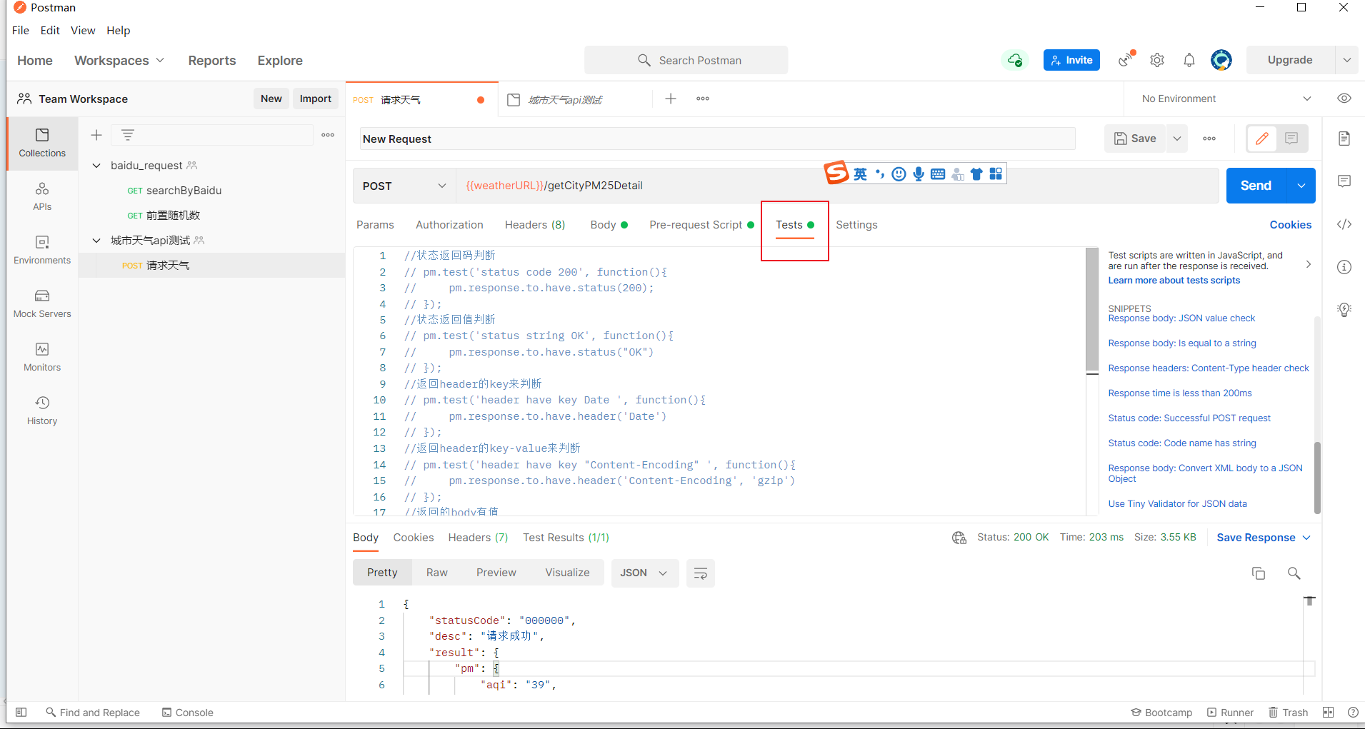The width and height of the screenshot is (1365, 729).
Task: Open the comments icon in the right sidebar
Action: click(x=1344, y=181)
